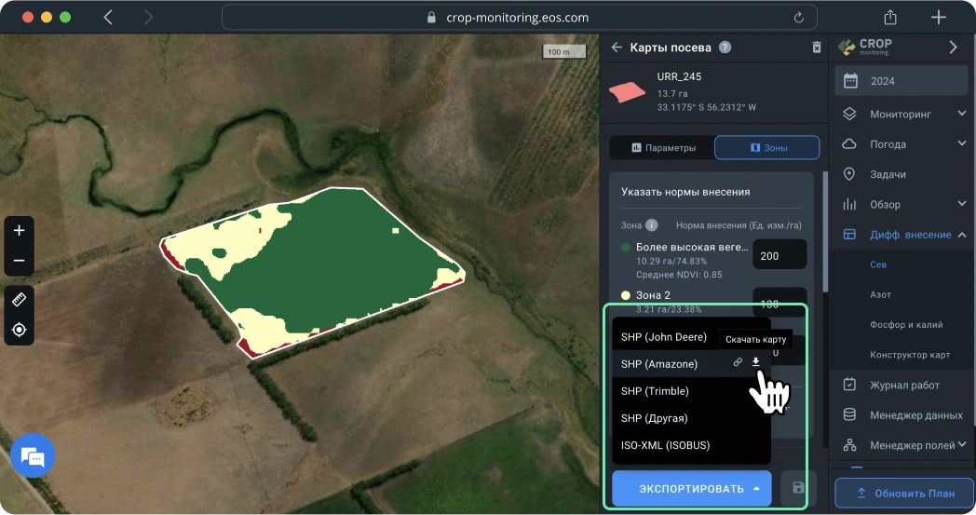Select ISO-XML (ISOBUS) export format
This screenshot has width=976, height=515.
(665, 445)
